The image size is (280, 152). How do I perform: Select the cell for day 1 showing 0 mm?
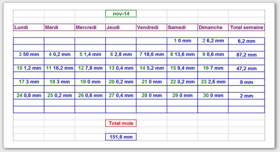coord(182,41)
